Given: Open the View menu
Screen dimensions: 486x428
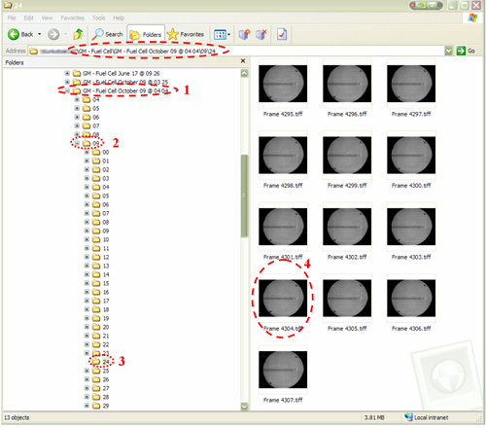Looking at the screenshot, I should 47,18.
